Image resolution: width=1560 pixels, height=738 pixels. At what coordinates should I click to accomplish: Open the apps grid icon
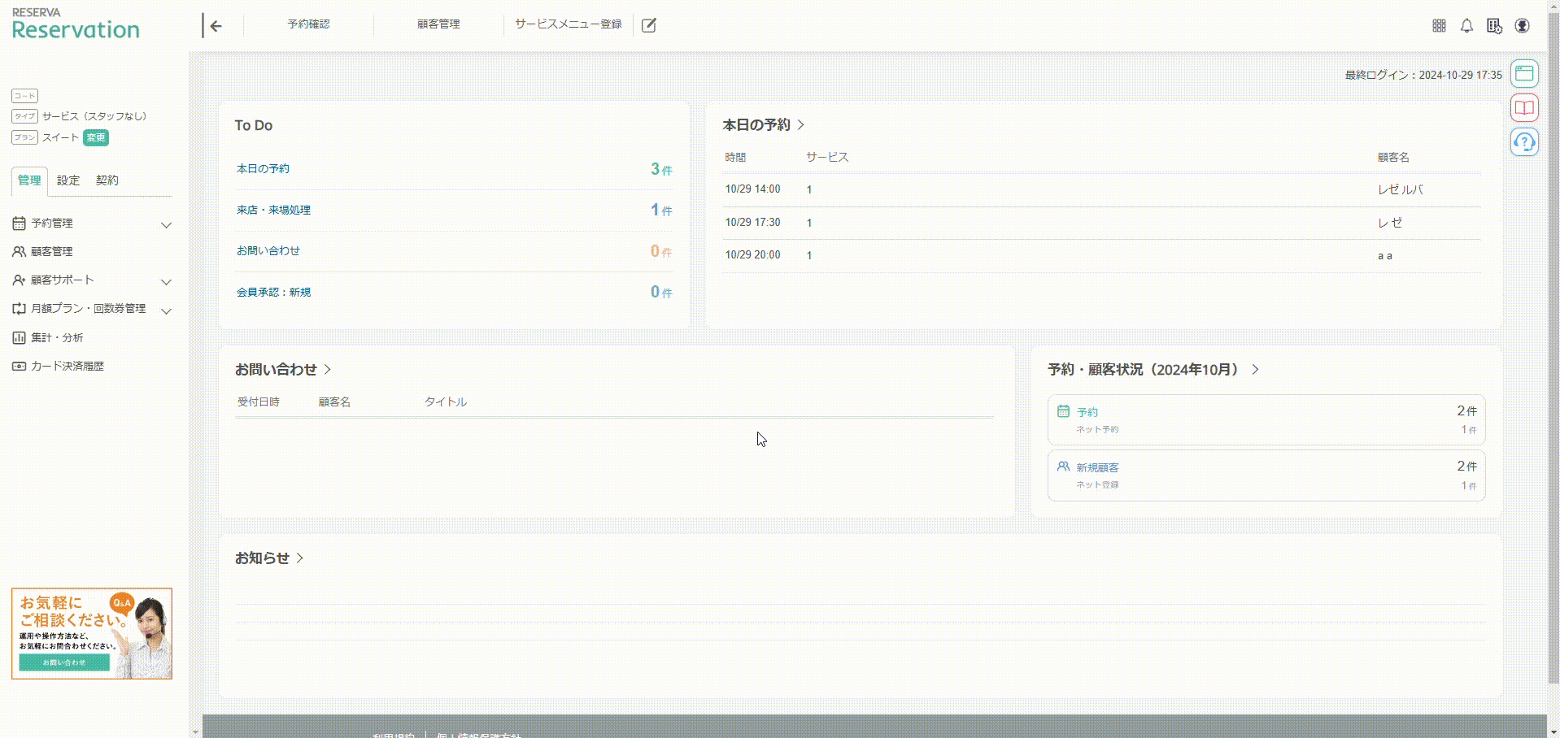pos(1439,26)
